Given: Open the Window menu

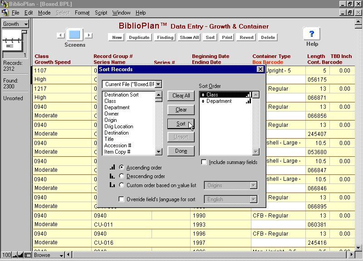Looking at the screenshot, I should [121, 13].
